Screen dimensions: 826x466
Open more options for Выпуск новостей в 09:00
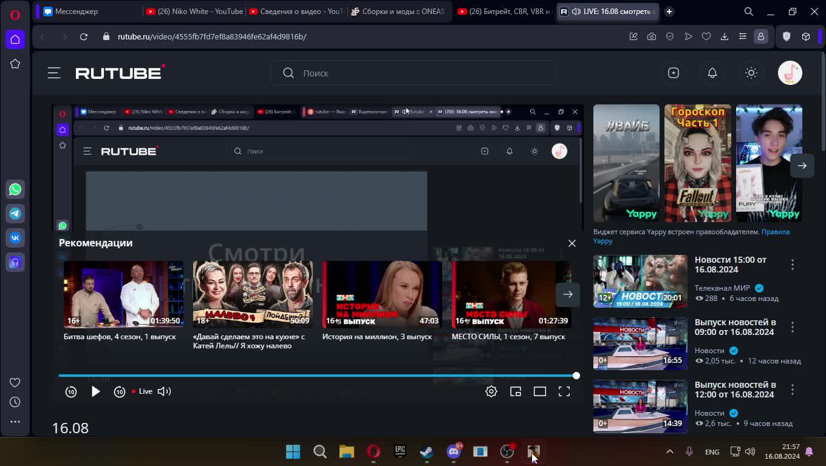(793, 327)
